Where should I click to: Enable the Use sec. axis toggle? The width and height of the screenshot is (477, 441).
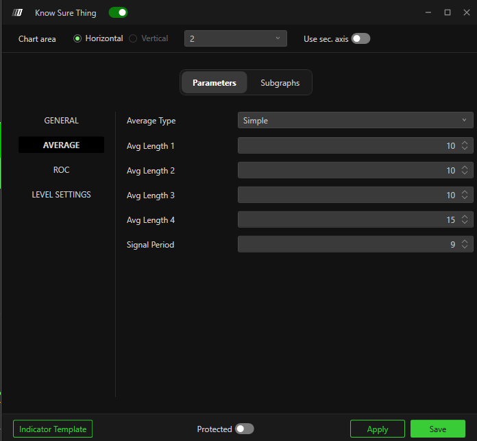point(360,39)
